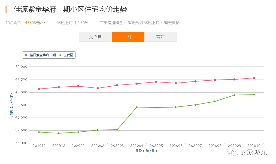Click the 月份(年/月) axis title
The height and width of the screenshot is (164, 276).
[x=146, y=151]
